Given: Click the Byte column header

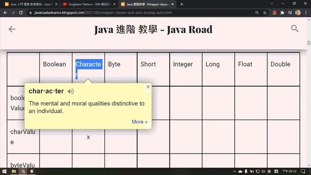Looking at the screenshot, I should coord(114,64).
